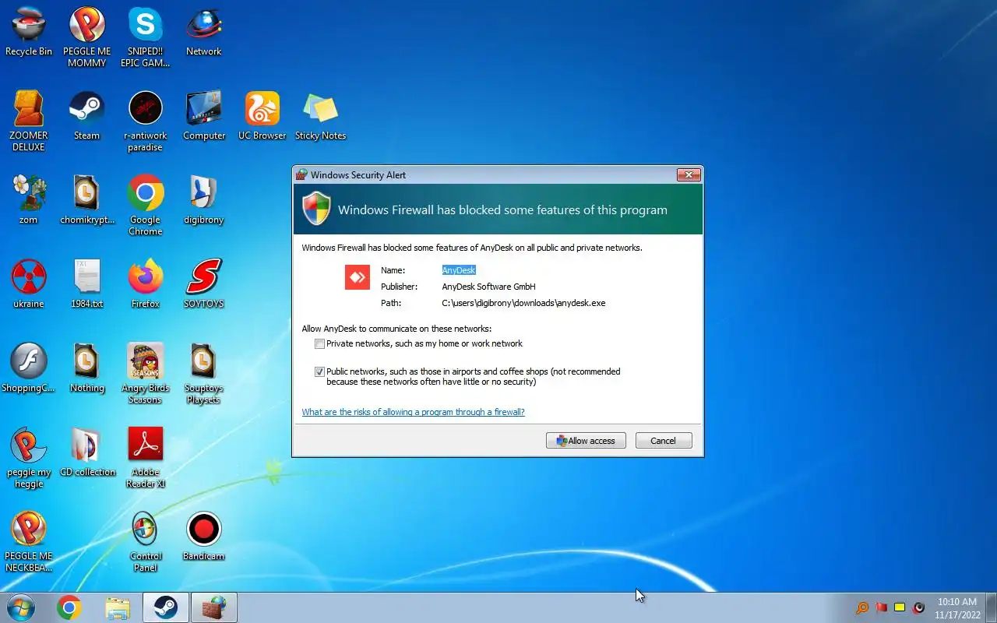Screen dimensions: 997x623
Task: Select PEGGLE ME NECKBEA... desktop icon
Action: pyautogui.click(x=29, y=542)
